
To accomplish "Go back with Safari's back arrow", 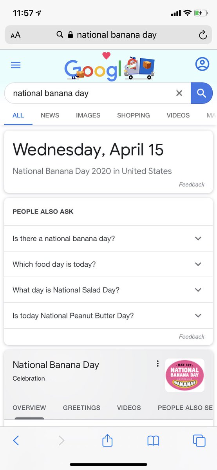I will tap(16, 441).
